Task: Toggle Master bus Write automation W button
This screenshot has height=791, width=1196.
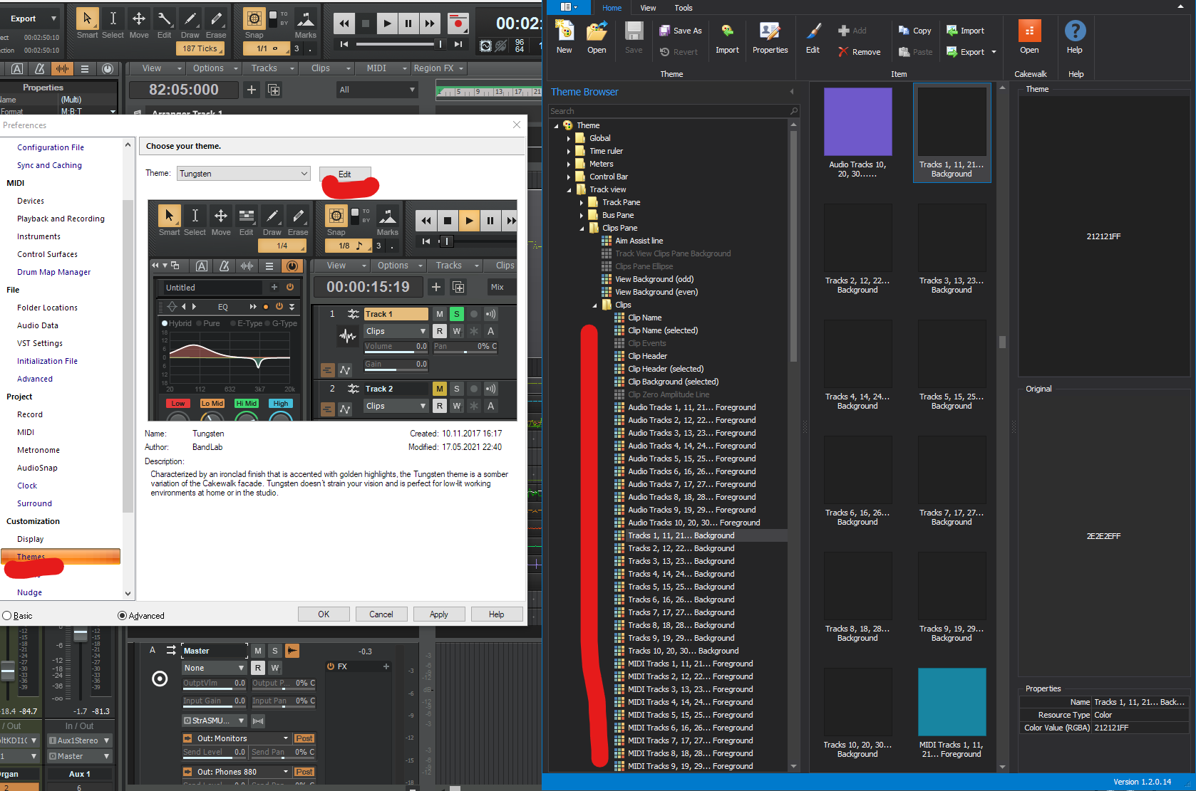Action: click(x=275, y=668)
